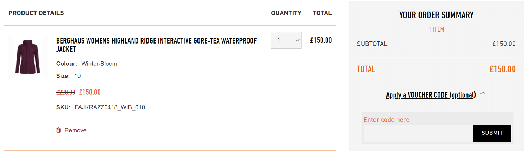This screenshot has height=151, width=528.
Task: Click the orange TOTAL amount in summary
Action: 502,69
